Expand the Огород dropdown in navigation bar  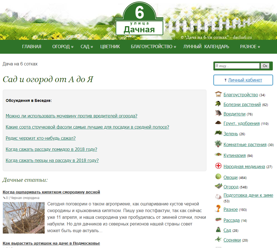(63, 47)
